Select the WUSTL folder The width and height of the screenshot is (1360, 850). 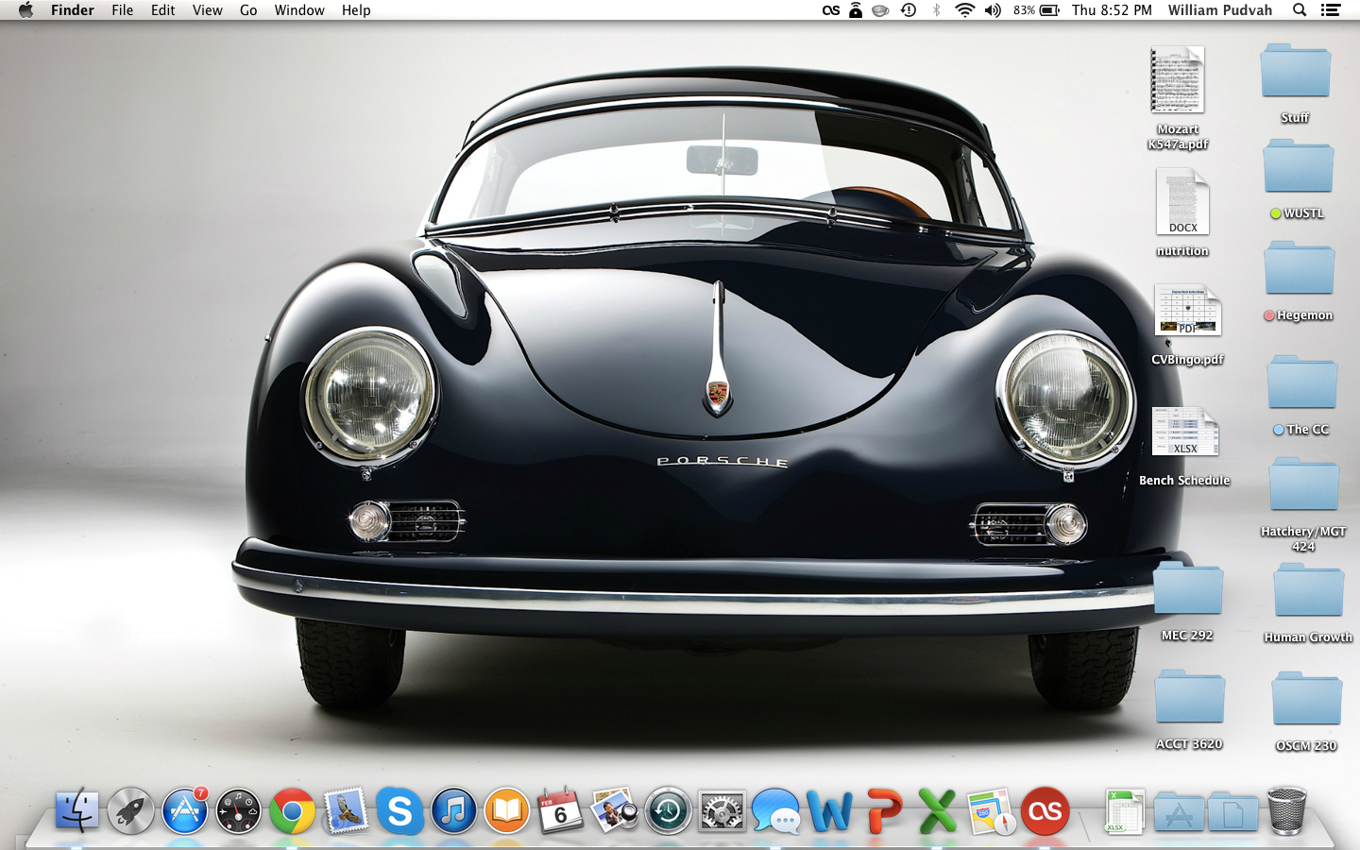click(1299, 166)
